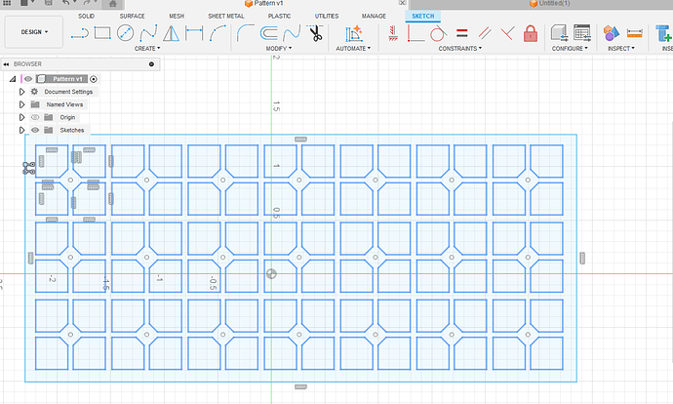Click the Automated Sketch Dimensions icon
The width and height of the screenshot is (673, 404).
[354, 33]
